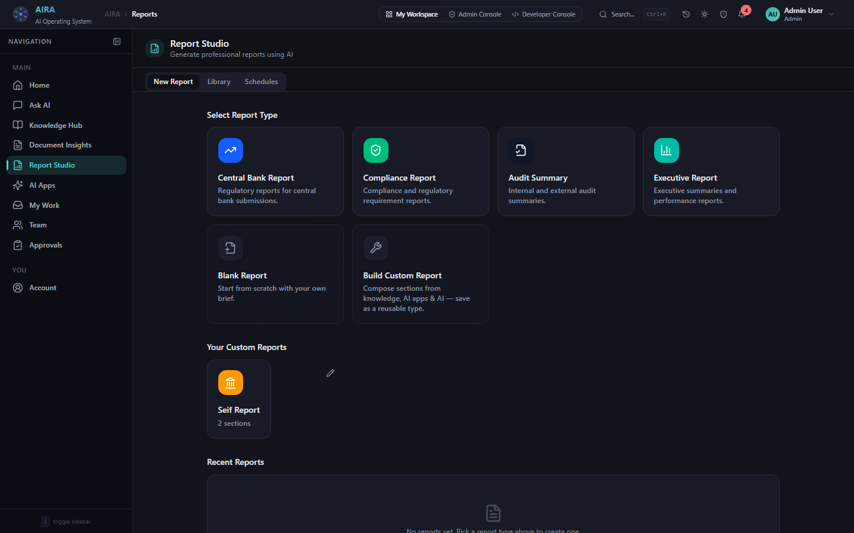This screenshot has width=854, height=533.
Task: Go to Home in navigation
Action: (66, 85)
